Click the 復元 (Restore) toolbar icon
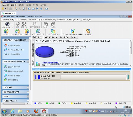Image resolution: width=133 pixels, height=117 pixels. click(27, 31)
